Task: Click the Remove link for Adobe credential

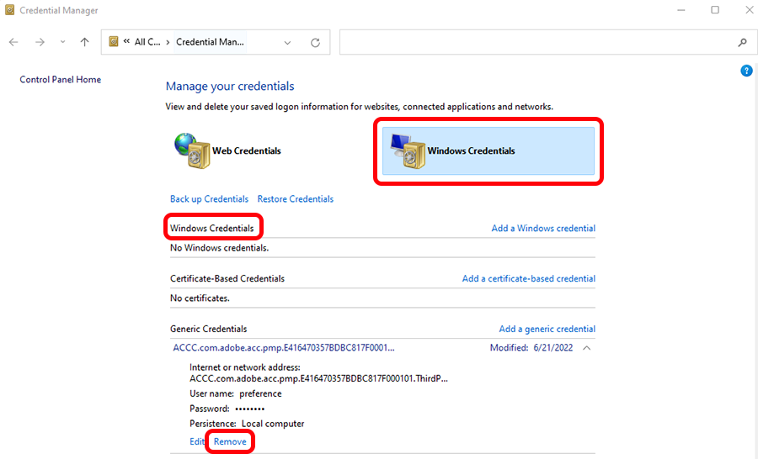Action: (x=230, y=441)
